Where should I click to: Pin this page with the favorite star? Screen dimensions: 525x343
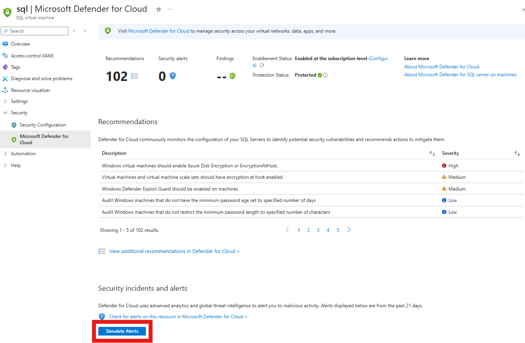click(158, 9)
